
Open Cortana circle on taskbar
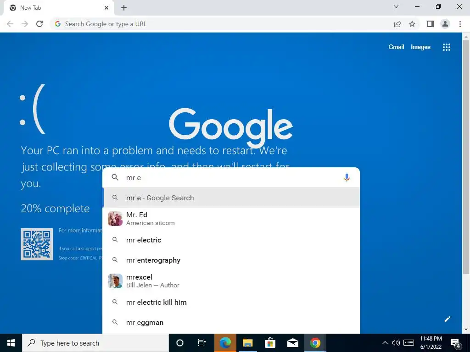point(180,343)
